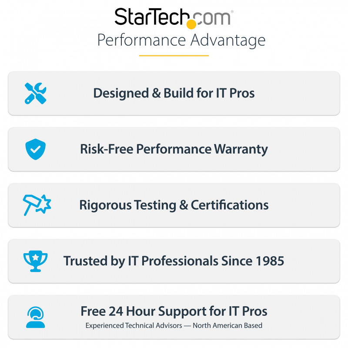
Task: Click the hammer and starburst testing icon
Action: (37, 205)
